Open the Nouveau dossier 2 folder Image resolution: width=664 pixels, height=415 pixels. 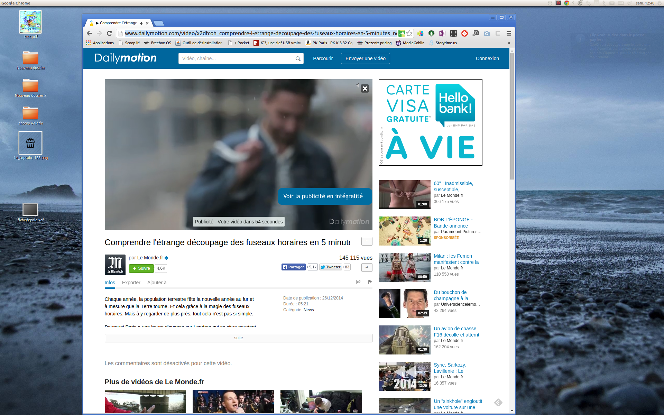tap(30, 88)
